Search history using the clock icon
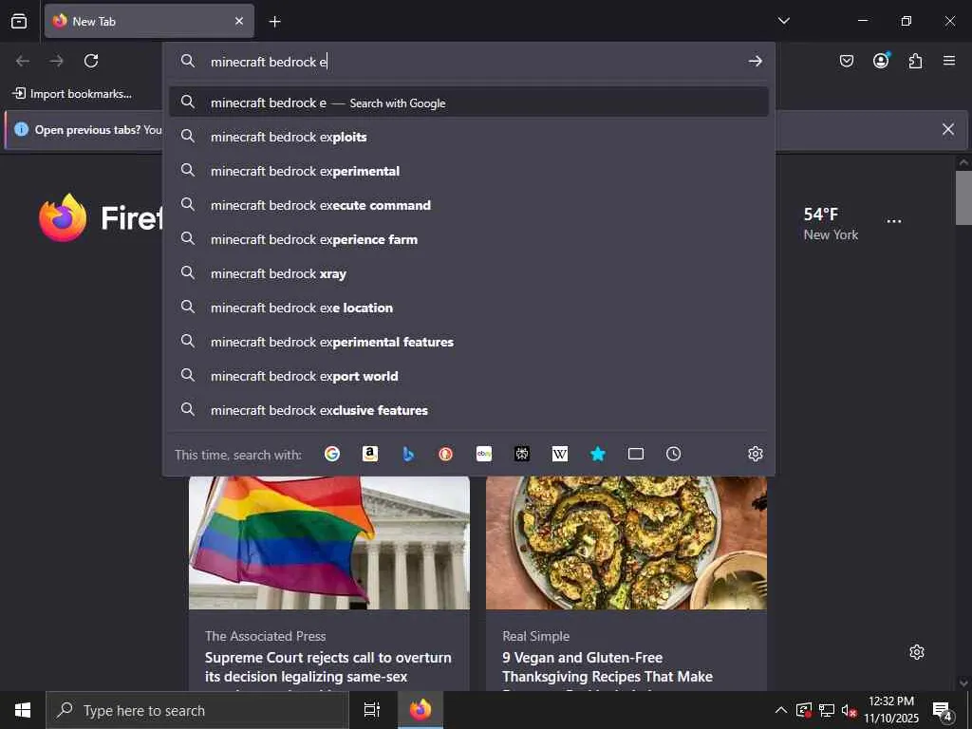 [673, 454]
